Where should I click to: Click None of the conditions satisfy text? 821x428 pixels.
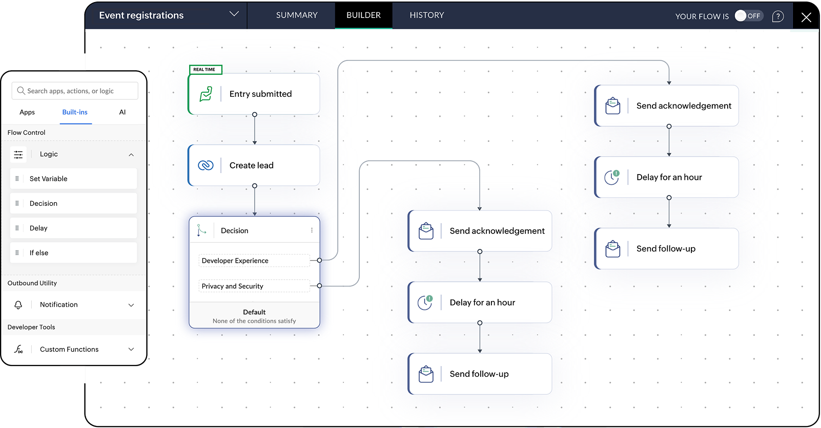[254, 321]
